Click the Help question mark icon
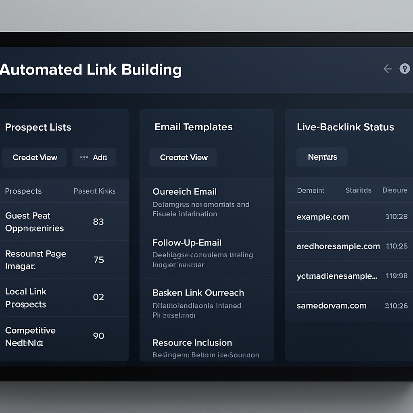Image resolution: width=413 pixels, height=413 pixels. [x=405, y=69]
